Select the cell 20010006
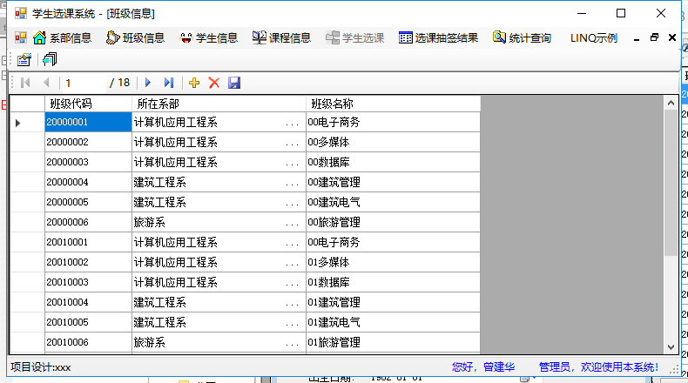 click(x=88, y=343)
